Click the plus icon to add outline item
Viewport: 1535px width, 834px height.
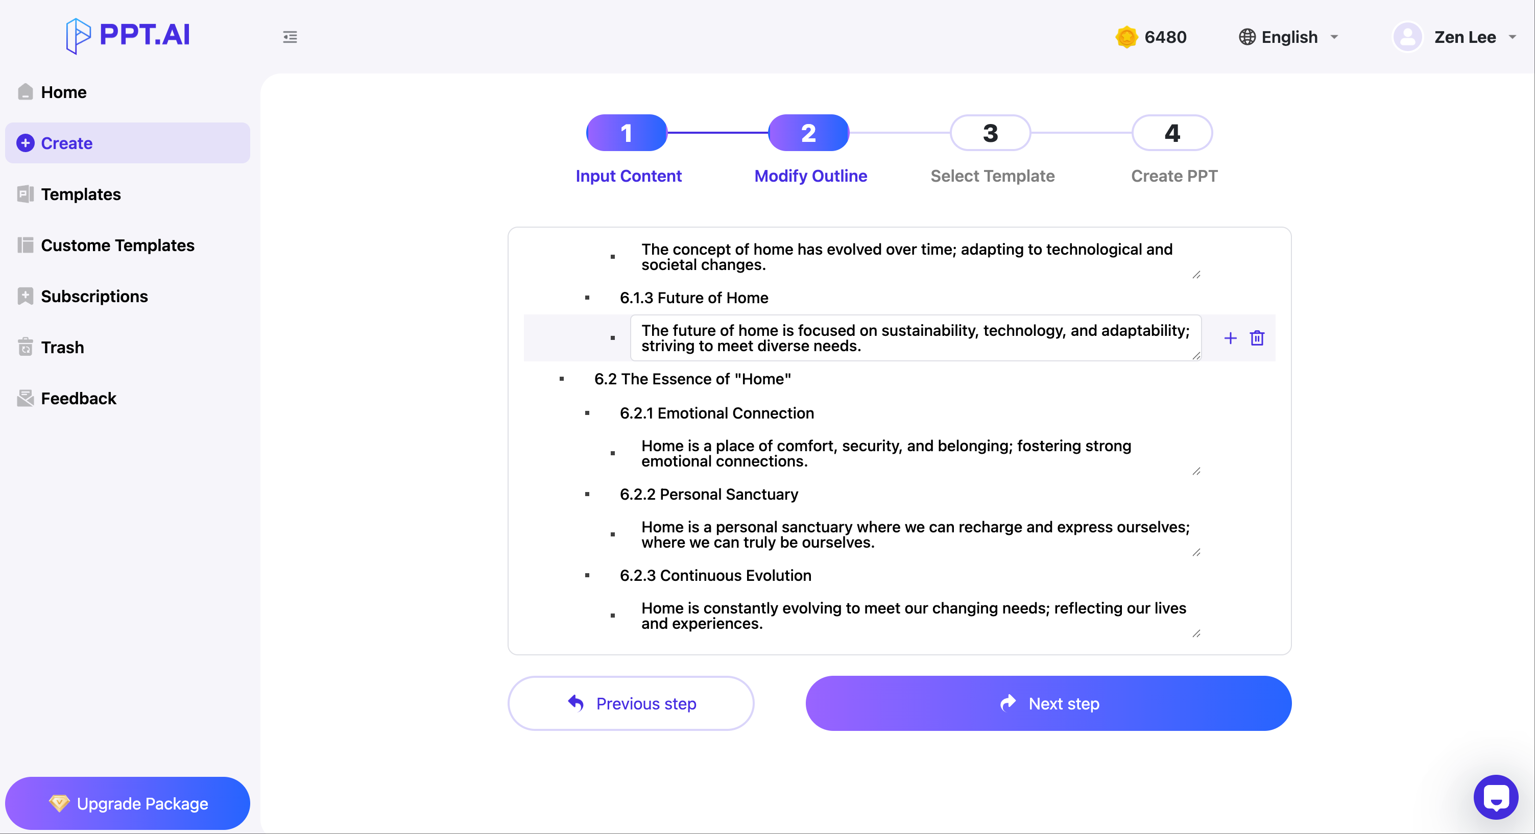(1230, 338)
